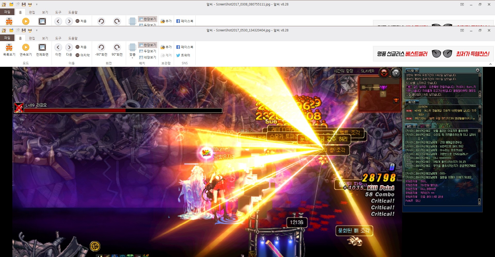Select two-page view (두장보기) in front window

coord(148,51)
